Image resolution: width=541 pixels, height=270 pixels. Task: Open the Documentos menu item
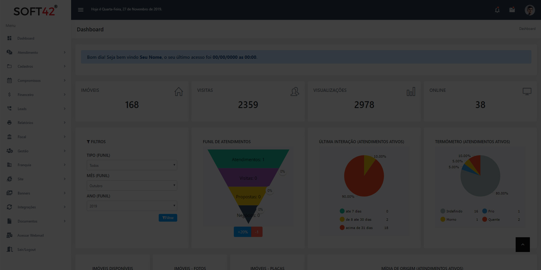[35, 221]
